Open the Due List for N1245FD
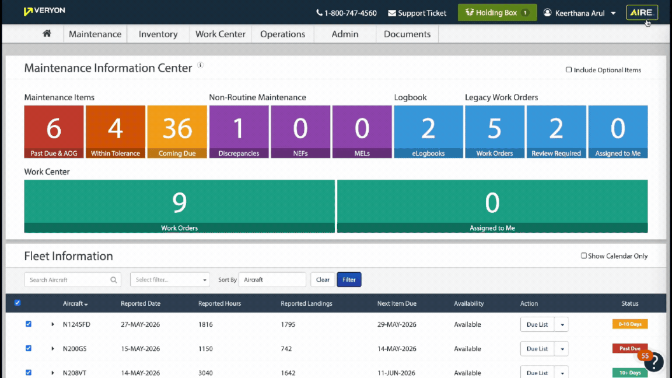The height and width of the screenshot is (378, 672). tap(537, 324)
